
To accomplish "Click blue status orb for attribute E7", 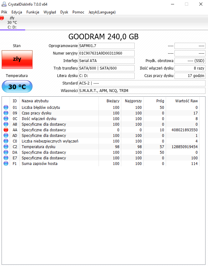I will click(x=6, y=157).
